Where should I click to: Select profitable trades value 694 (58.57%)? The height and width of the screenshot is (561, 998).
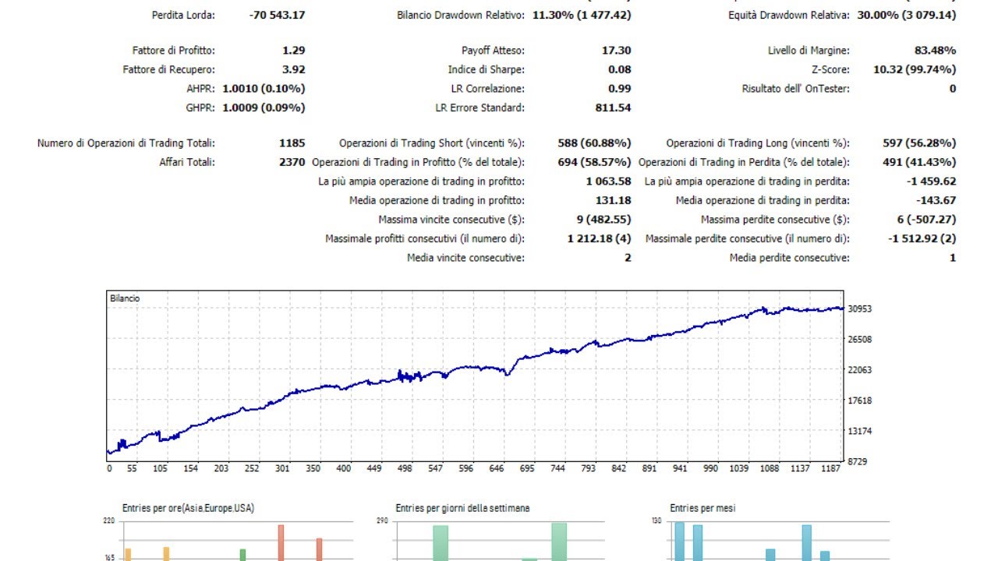(x=594, y=162)
